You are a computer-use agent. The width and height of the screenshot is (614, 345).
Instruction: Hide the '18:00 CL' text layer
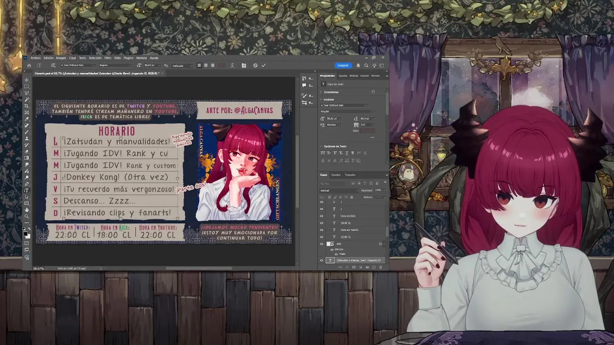pos(322,223)
